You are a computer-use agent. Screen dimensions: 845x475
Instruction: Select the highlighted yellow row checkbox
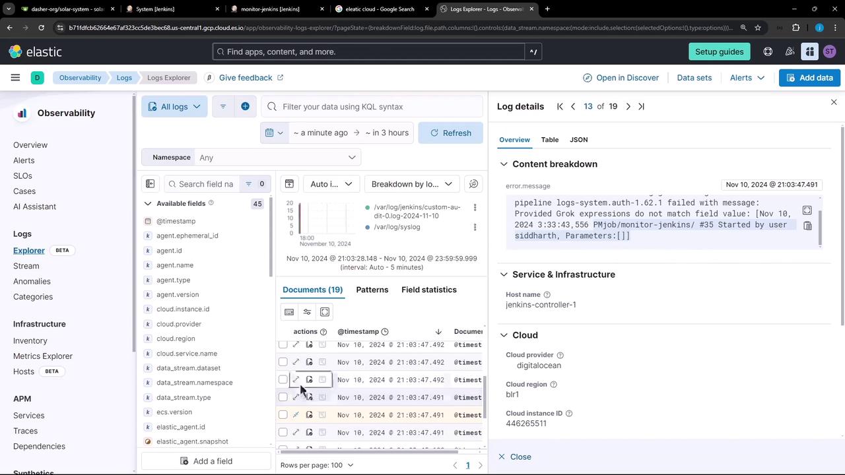click(x=283, y=415)
